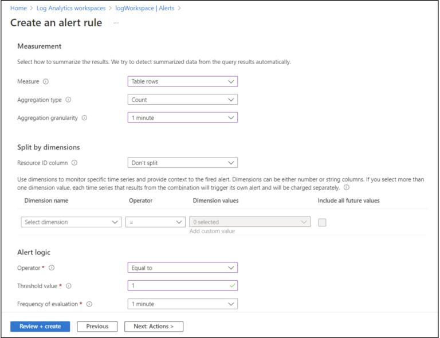Viewport: 440px width, 338px height.
Task: Open the Aggregation type dropdown set to Count
Action: click(182, 100)
